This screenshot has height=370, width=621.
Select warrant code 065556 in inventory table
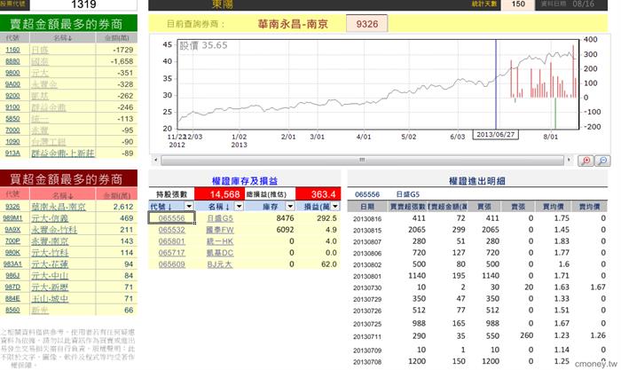[x=171, y=218]
